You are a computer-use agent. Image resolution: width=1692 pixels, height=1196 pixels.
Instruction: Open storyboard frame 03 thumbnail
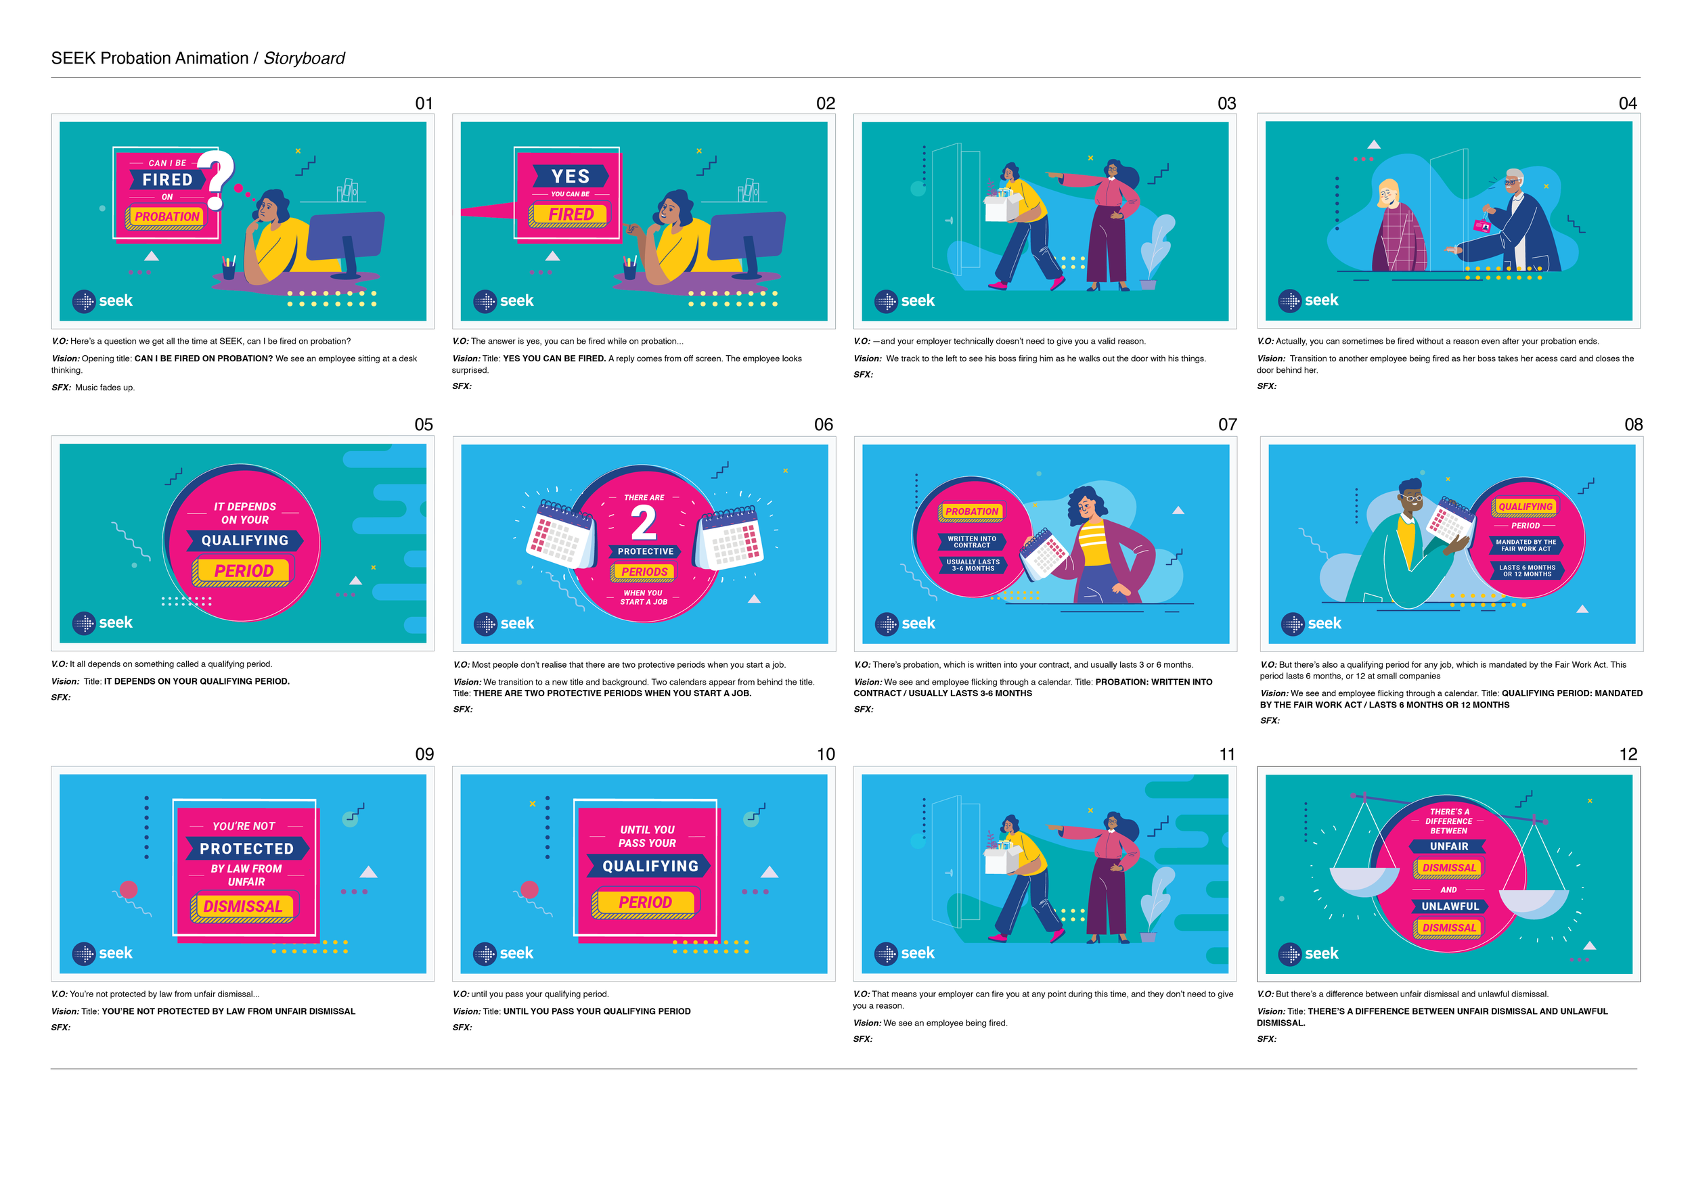pos(1045,221)
